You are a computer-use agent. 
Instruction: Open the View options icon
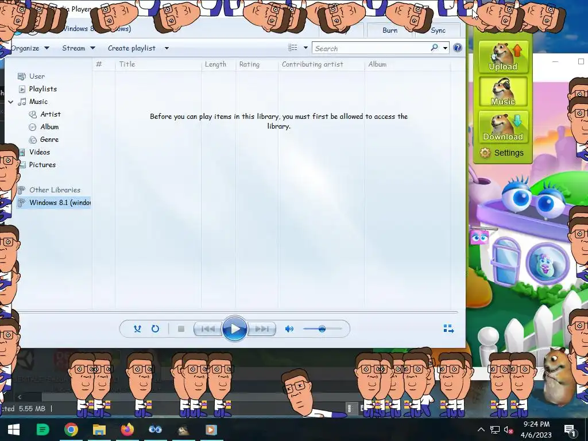click(292, 48)
